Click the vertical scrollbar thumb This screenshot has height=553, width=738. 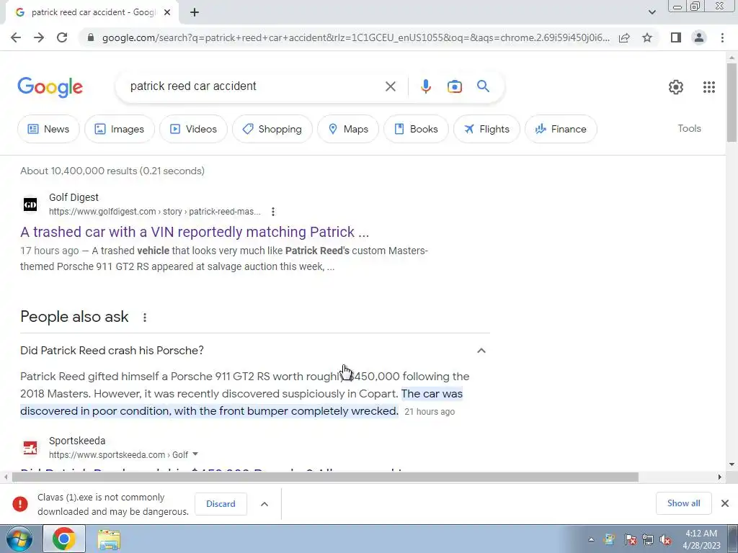[732, 101]
